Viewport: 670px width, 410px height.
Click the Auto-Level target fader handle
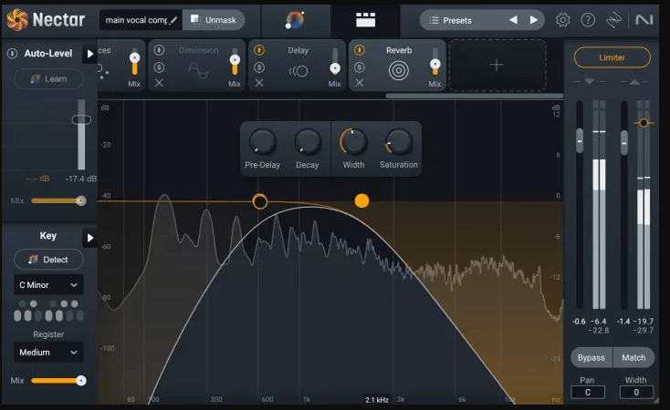tap(81, 120)
